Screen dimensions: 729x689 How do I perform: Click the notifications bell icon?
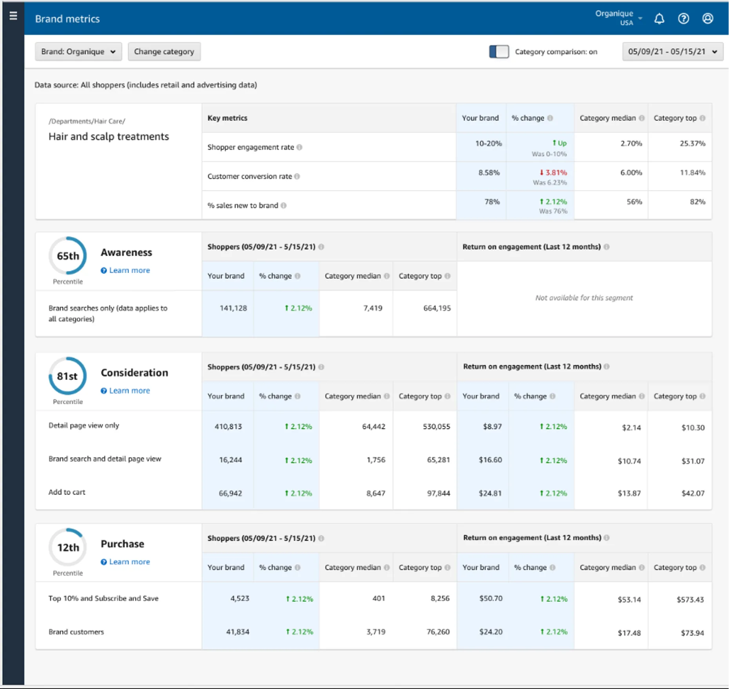click(x=659, y=18)
